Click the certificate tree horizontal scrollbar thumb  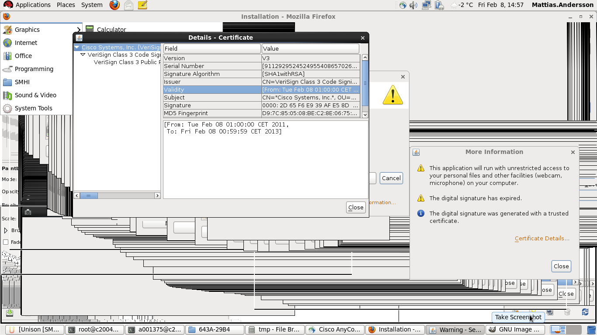(89, 196)
